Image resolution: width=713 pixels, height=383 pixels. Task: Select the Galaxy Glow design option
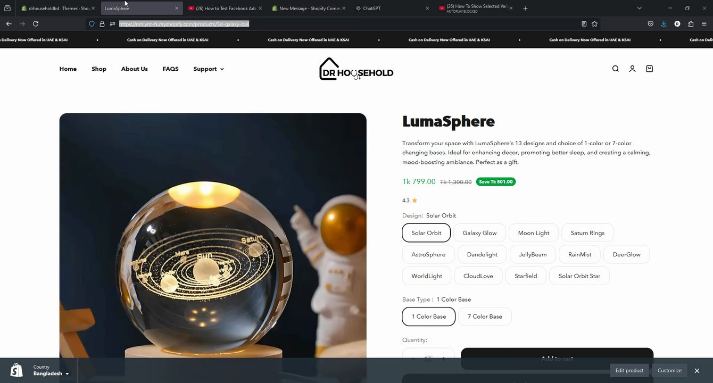point(479,233)
